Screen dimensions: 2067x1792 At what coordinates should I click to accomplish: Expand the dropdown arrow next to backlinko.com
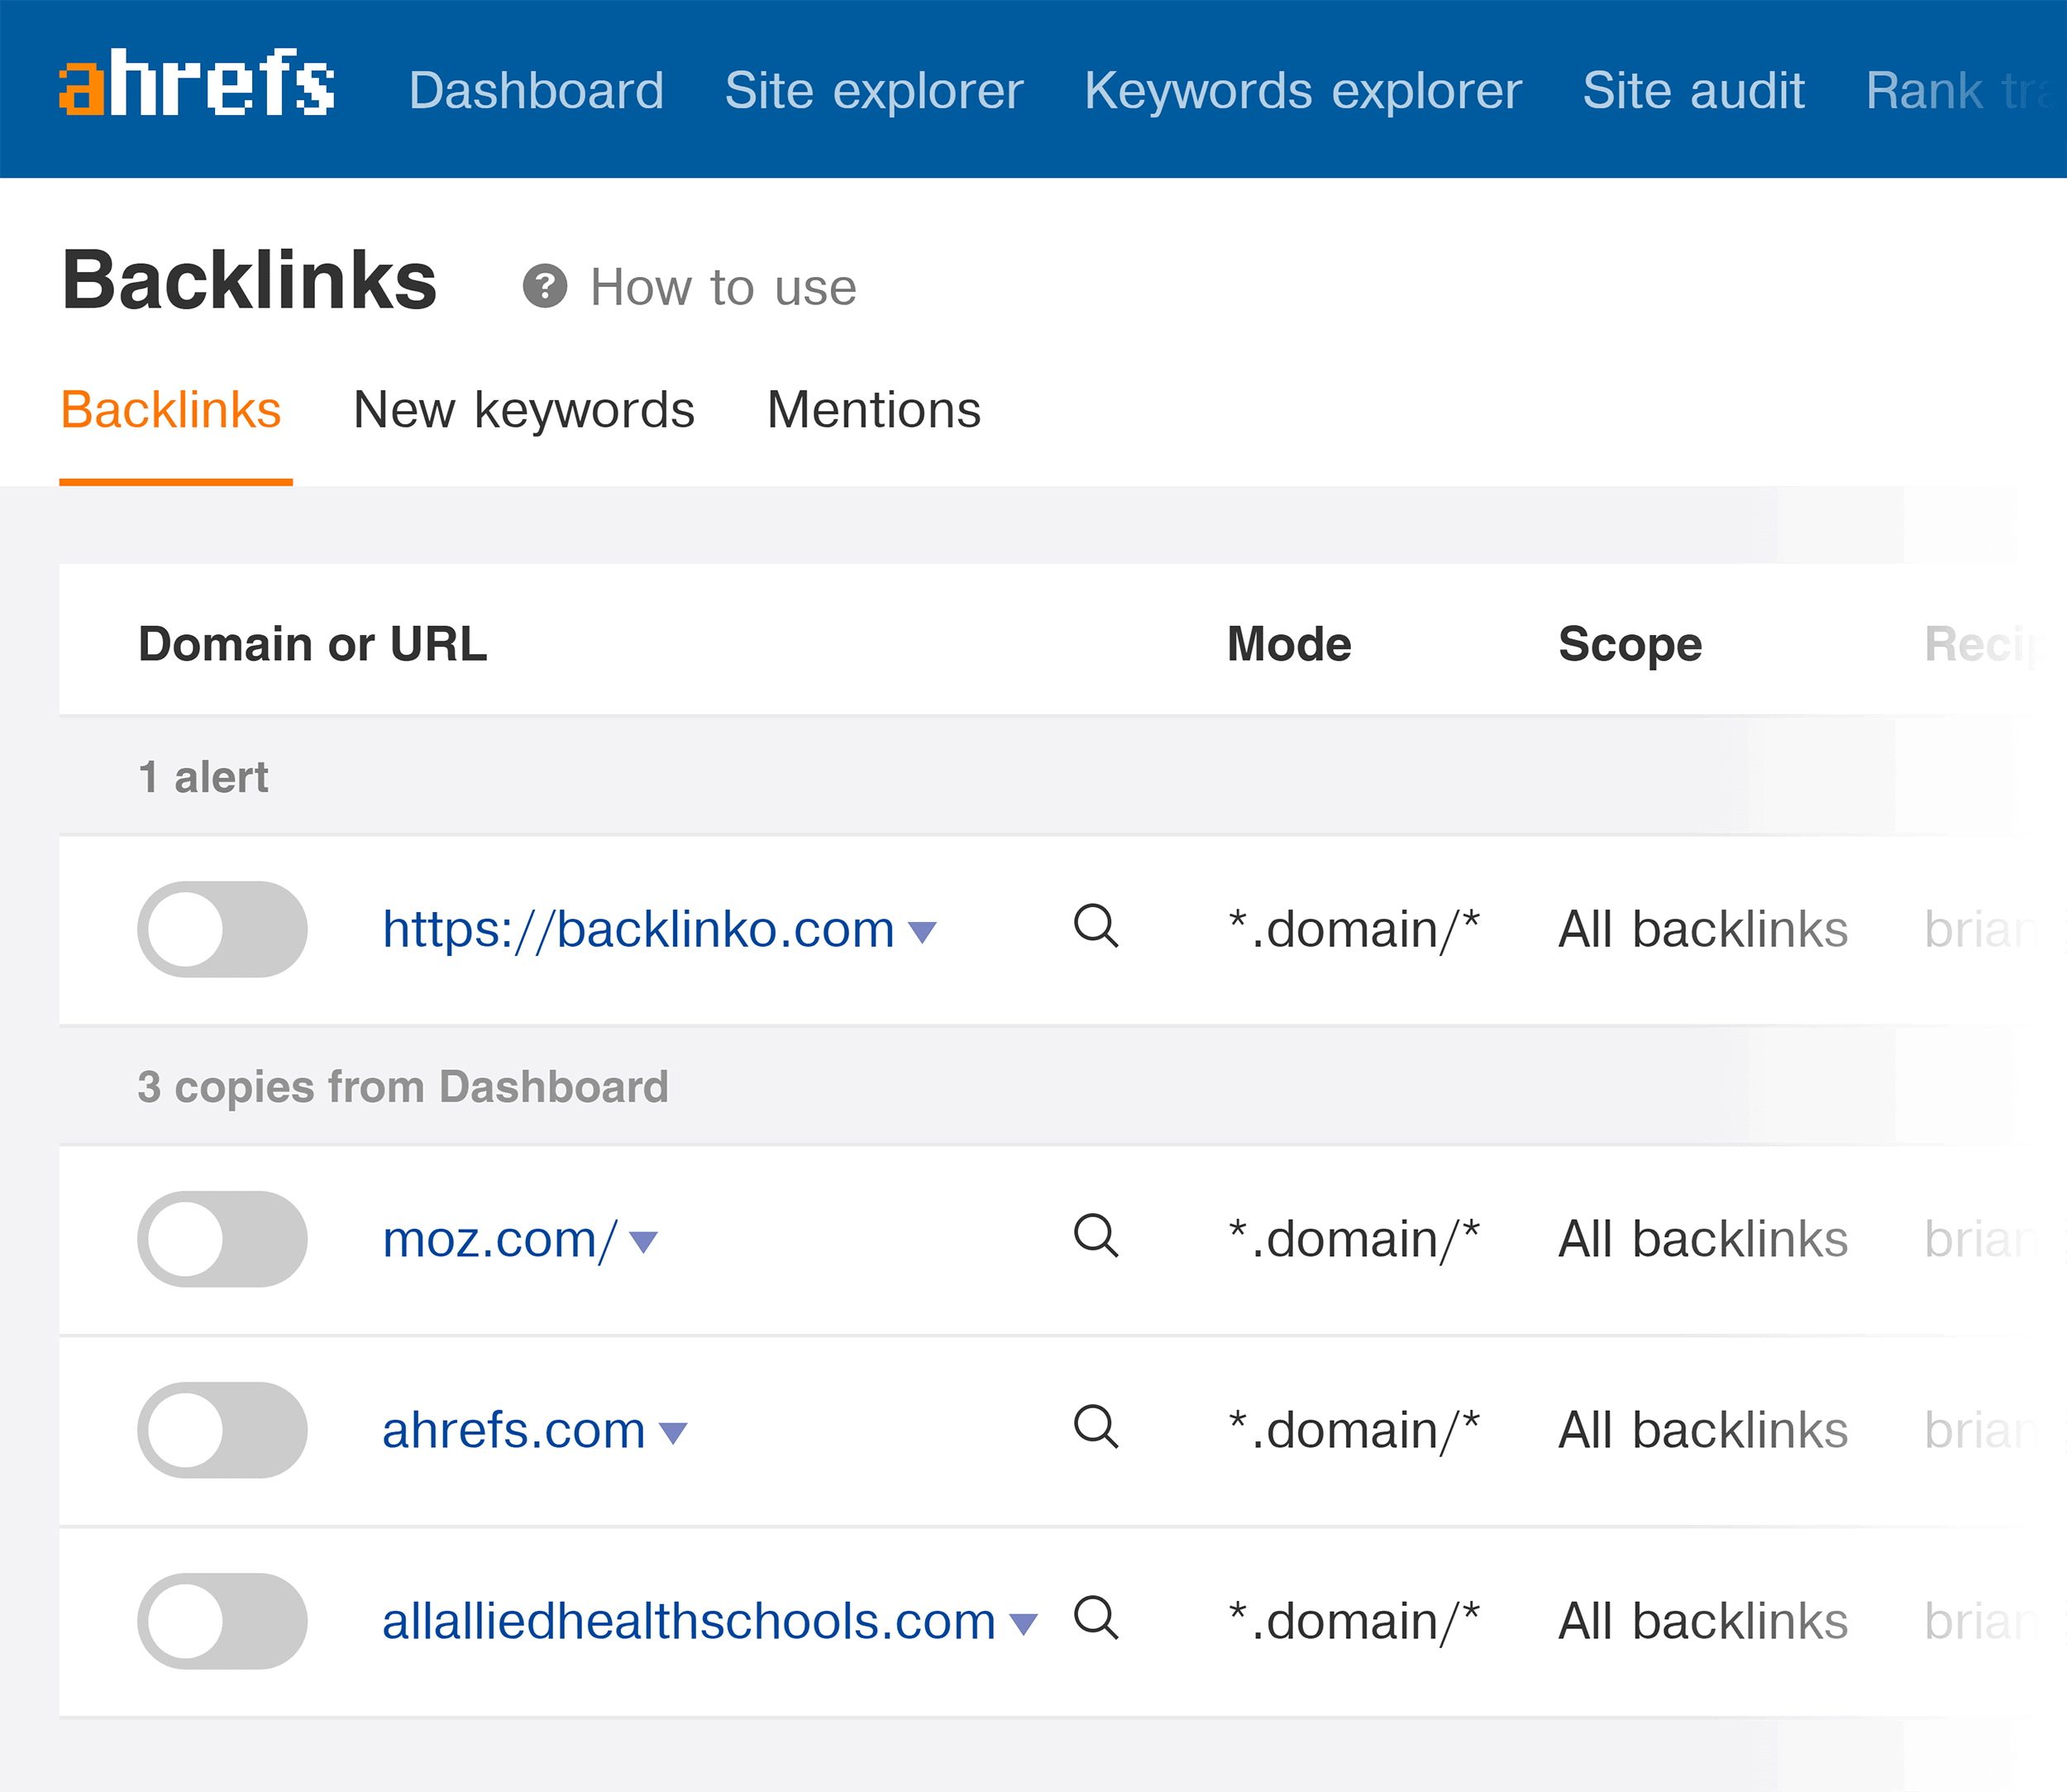click(922, 933)
